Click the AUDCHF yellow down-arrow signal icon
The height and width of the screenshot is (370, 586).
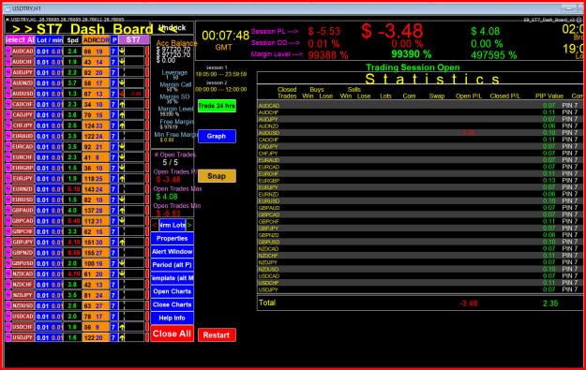[x=122, y=62]
